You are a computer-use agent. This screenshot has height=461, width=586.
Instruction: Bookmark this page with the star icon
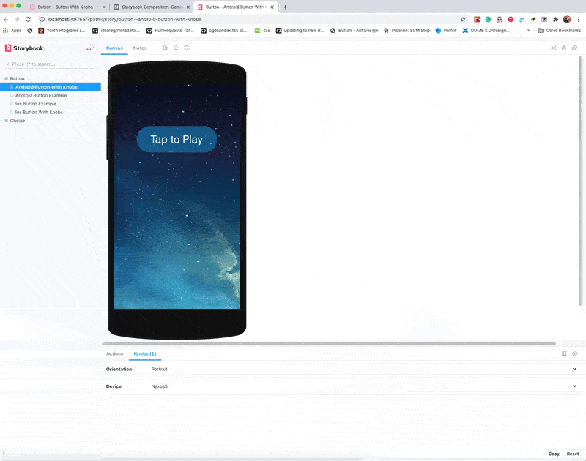(463, 20)
